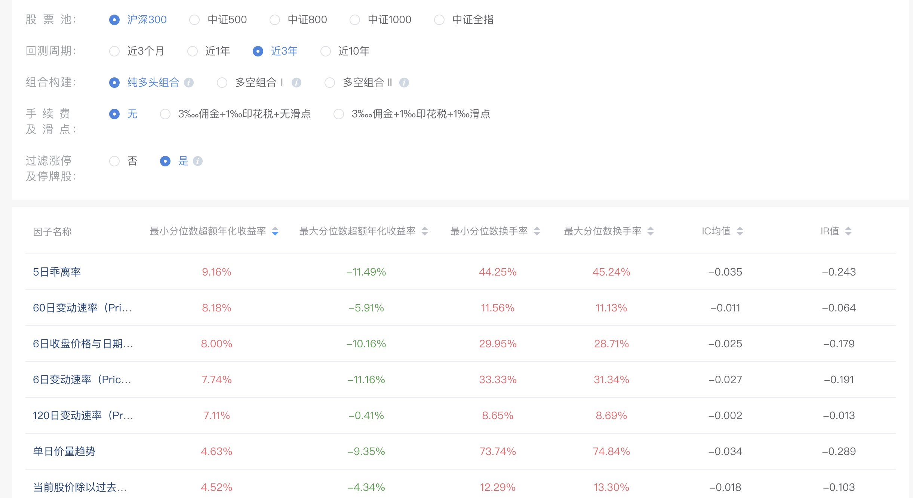913x498 pixels.
Task: Click 44.25% turnover value
Action: tap(498, 272)
